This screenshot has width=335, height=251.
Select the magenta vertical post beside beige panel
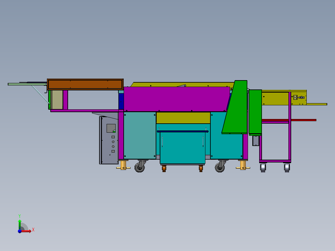[66, 100]
